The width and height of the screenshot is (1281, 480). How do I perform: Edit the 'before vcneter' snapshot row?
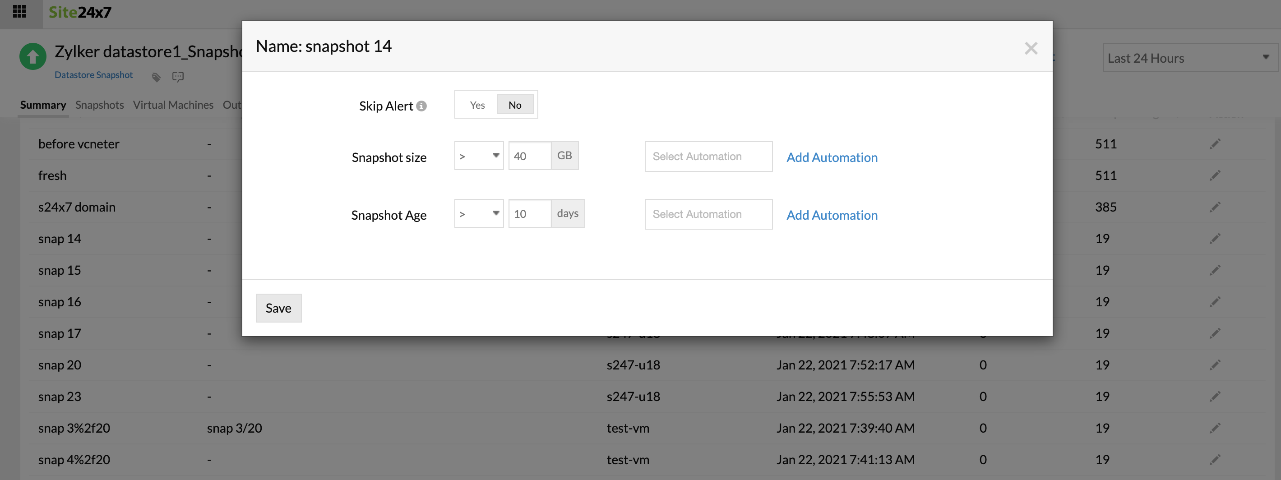[x=1215, y=144]
